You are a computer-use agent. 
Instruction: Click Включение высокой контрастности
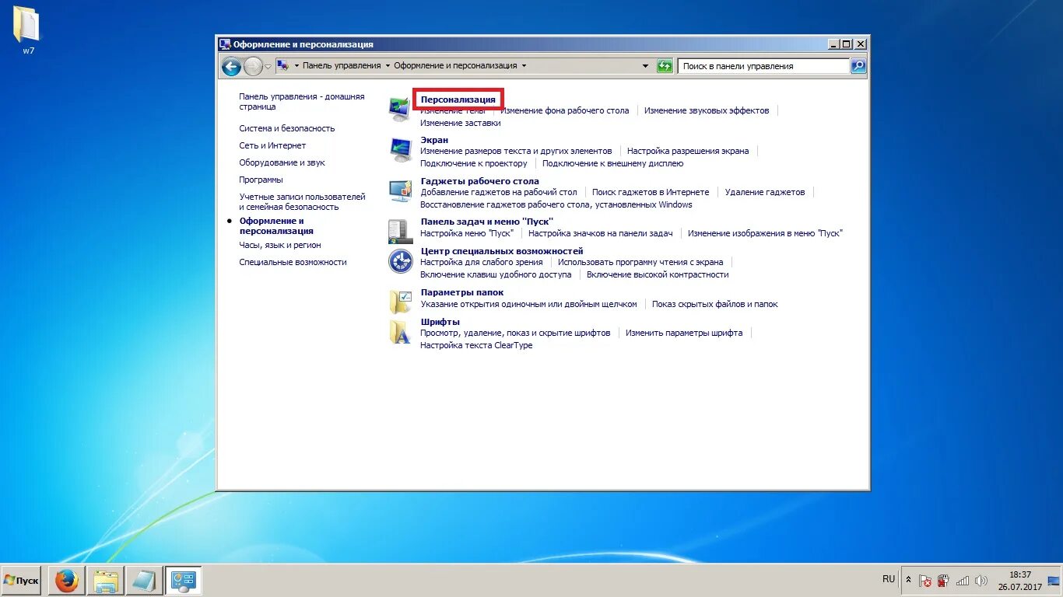click(658, 274)
